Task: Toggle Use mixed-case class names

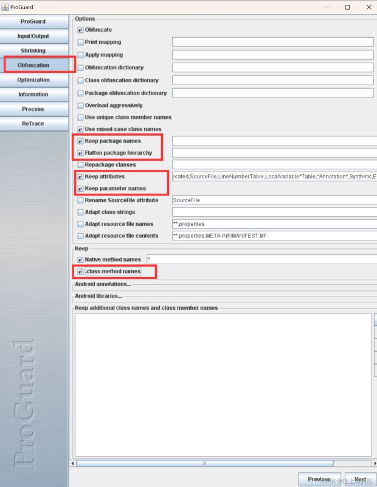Action: (x=80, y=129)
